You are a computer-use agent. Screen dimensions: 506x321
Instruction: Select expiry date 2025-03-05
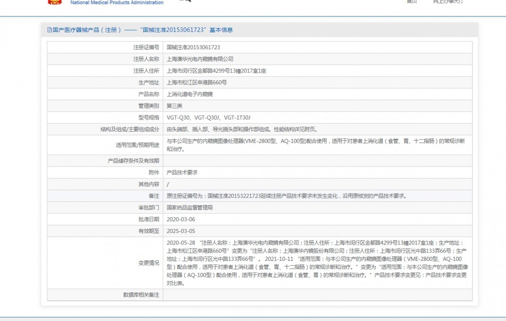[x=181, y=231]
